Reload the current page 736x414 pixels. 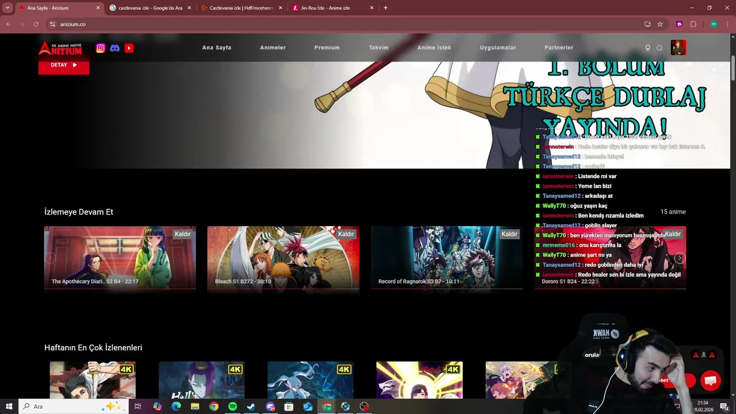[36, 24]
